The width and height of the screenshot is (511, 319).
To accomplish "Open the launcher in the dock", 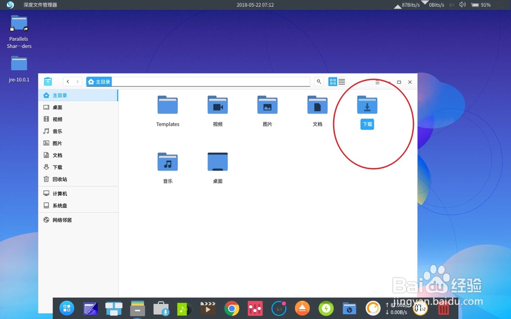I will click(x=67, y=308).
